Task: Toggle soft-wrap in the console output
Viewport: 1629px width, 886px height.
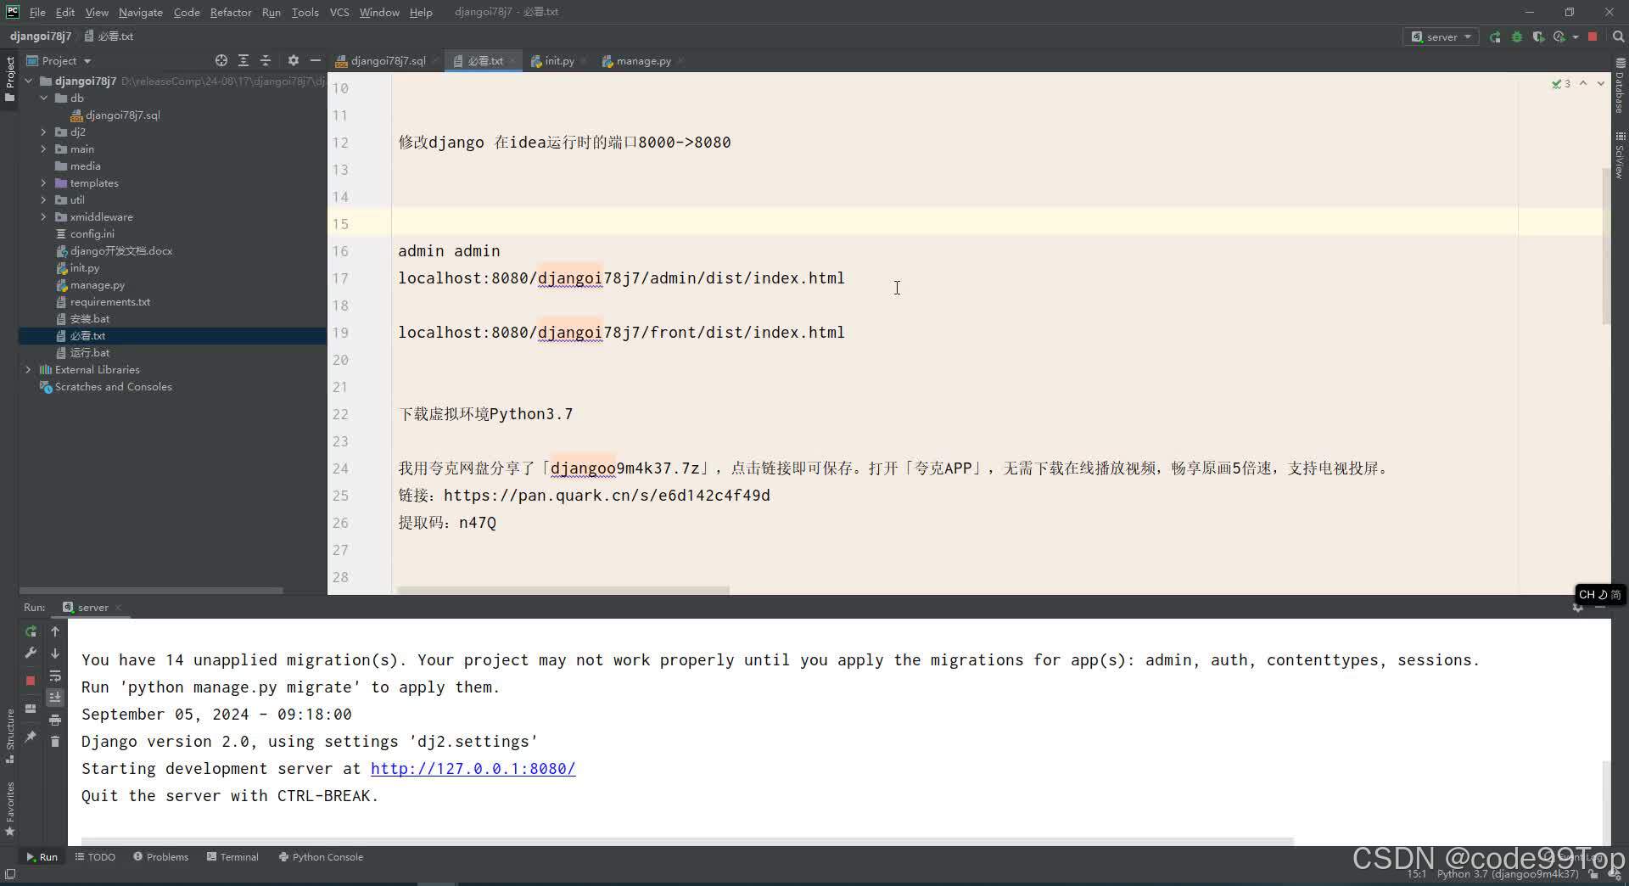Action: (55, 676)
